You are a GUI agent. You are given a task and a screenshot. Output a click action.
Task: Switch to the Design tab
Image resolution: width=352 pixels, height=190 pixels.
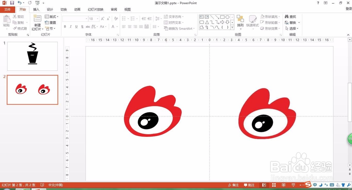coord(50,10)
